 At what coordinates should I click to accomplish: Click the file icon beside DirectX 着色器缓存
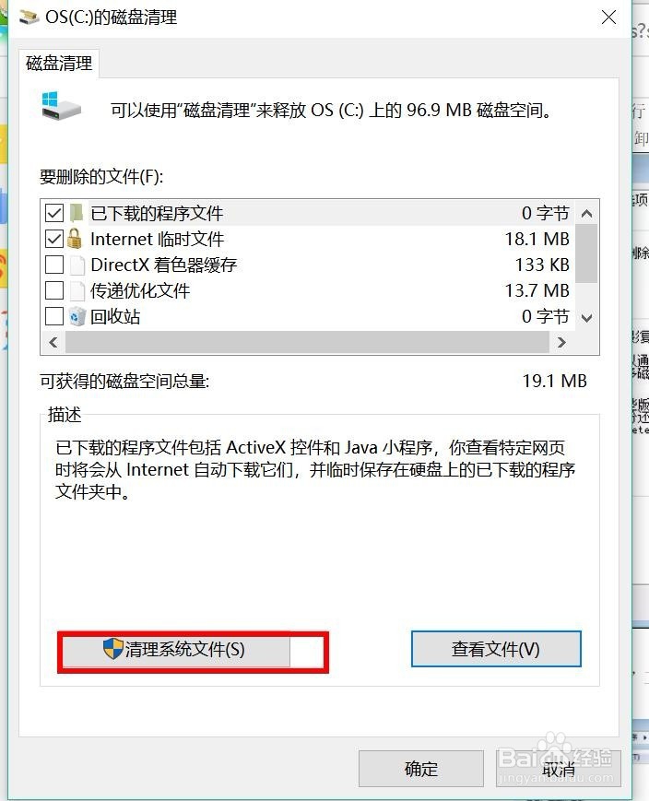click(x=77, y=265)
